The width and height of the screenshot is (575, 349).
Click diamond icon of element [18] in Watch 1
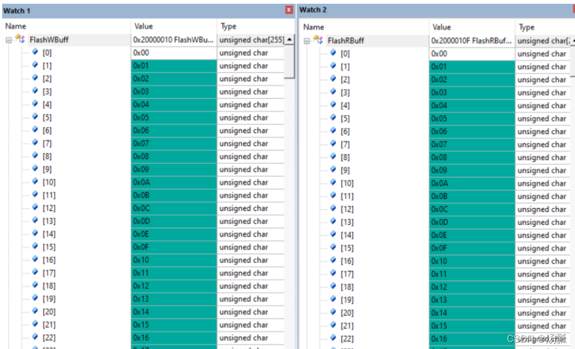(x=35, y=285)
